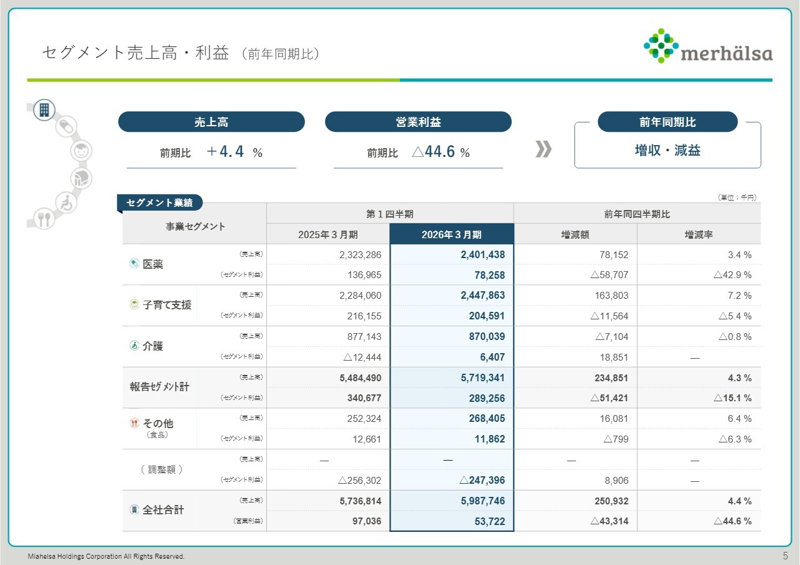
Task: Select the 売上高 pill header
Action: click(211, 122)
